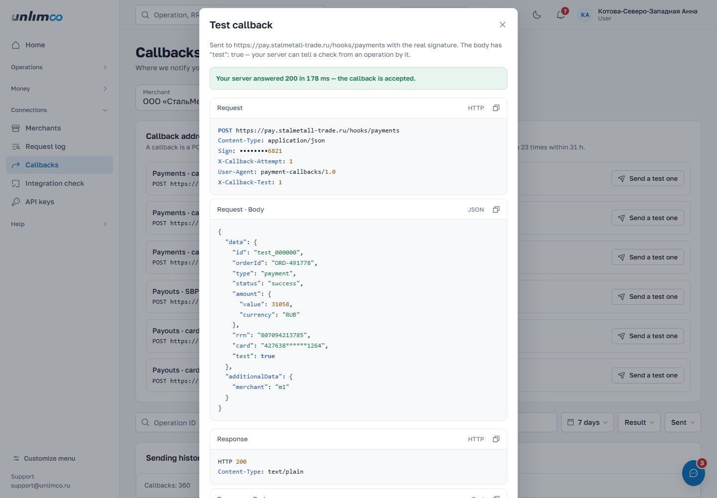
Task: Open Merchants page
Action: (60, 128)
